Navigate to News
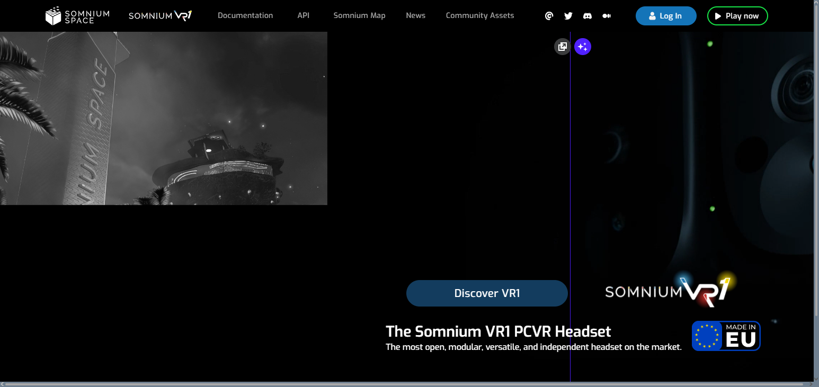 tap(416, 15)
